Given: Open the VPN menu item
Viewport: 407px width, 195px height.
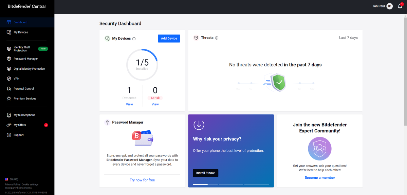Looking at the screenshot, I should (x=27, y=79).
